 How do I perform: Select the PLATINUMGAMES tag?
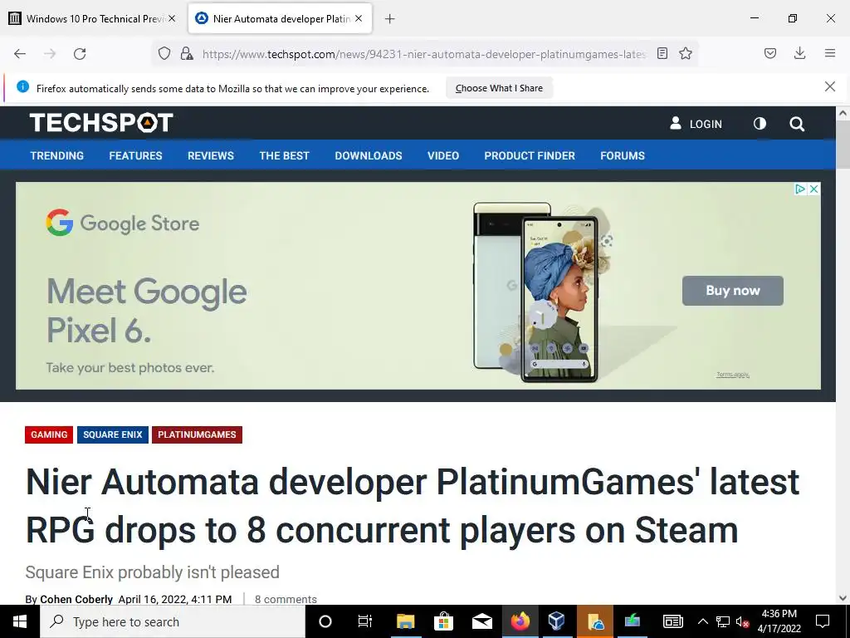click(x=197, y=434)
